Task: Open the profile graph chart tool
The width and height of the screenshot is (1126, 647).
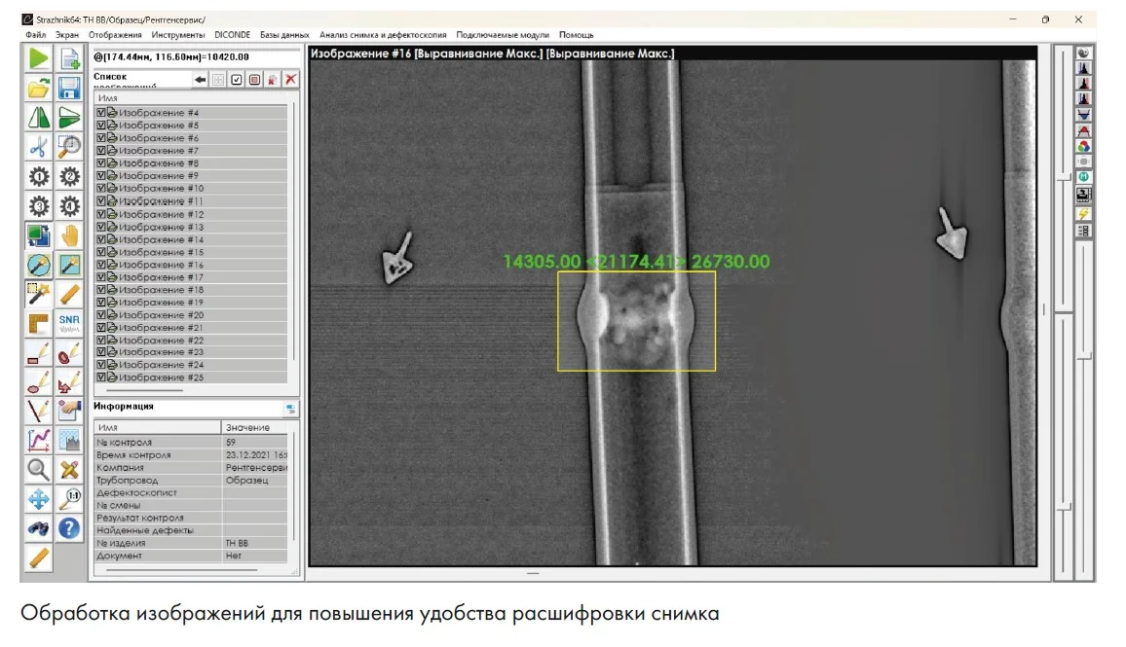Action: click(x=39, y=441)
